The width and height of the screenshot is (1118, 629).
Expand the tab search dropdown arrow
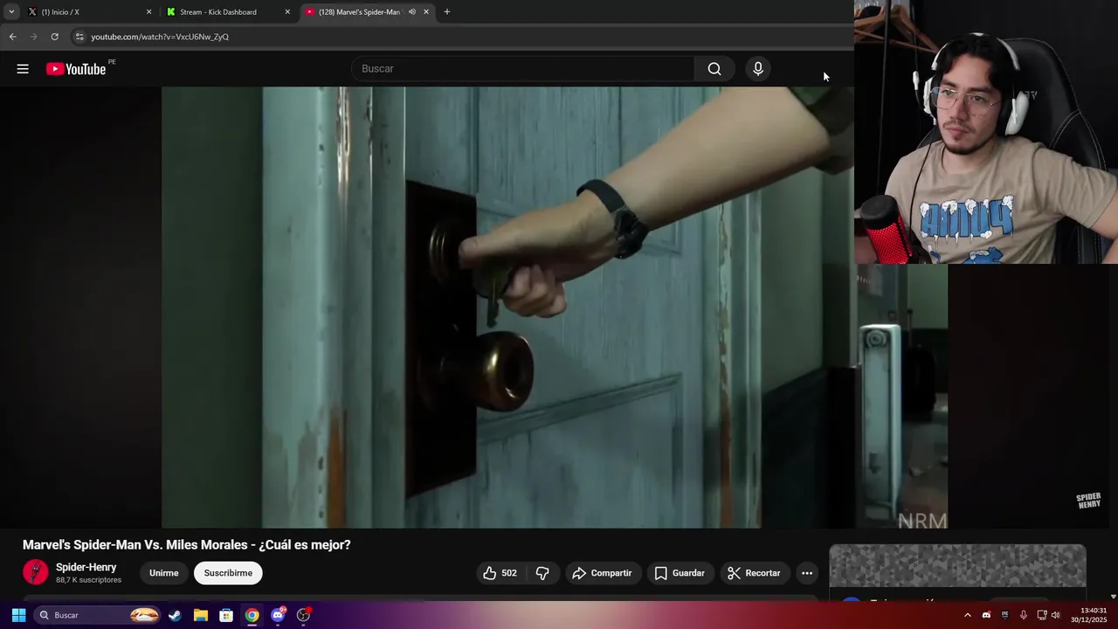(11, 12)
